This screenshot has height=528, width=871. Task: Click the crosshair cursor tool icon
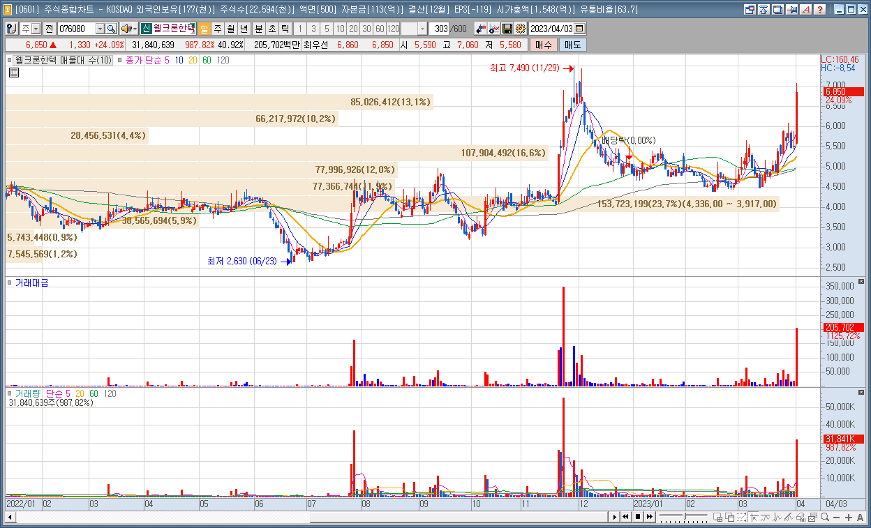(754, 517)
